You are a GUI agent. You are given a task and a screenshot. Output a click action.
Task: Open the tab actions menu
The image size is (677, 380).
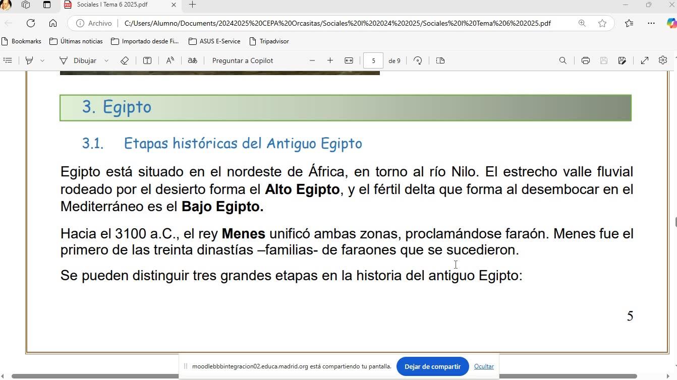(47, 5)
